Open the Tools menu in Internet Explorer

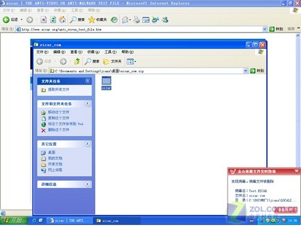[x=77, y=10]
